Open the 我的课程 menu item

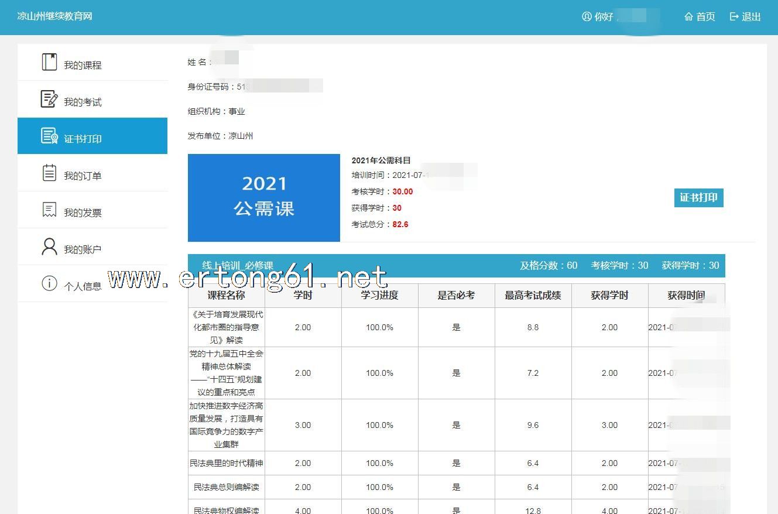click(x=83, y=66)
